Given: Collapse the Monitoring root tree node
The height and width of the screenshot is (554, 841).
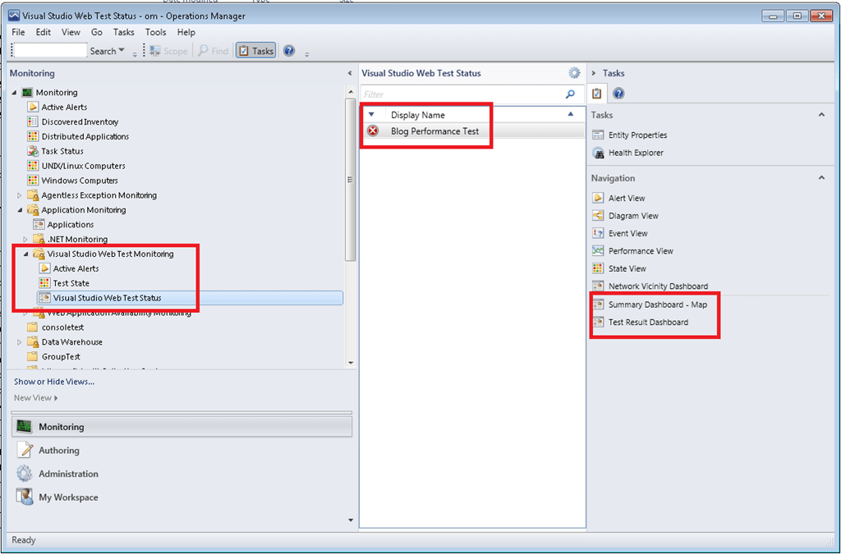Looking at the screenshot, I should (x=15, y=93).
